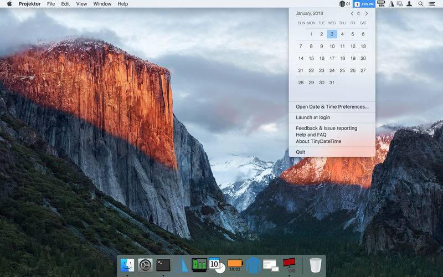Viewport: 443px width, 277px height.
Task: Select January 25 in the calendar
Action: tap(342, 70)
